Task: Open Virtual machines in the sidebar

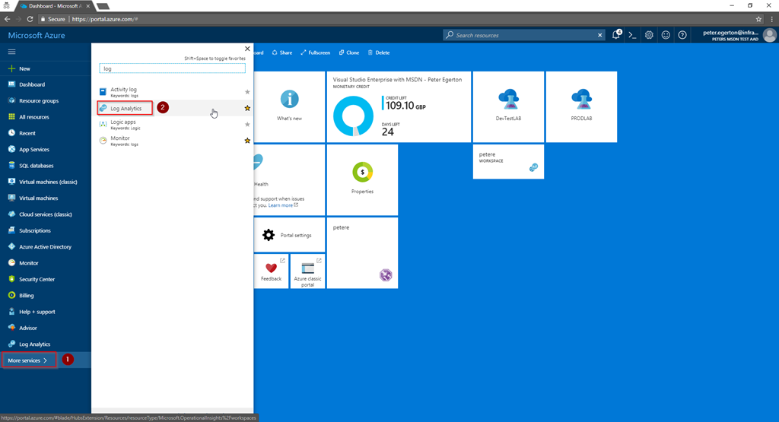Action: (38, 198)
